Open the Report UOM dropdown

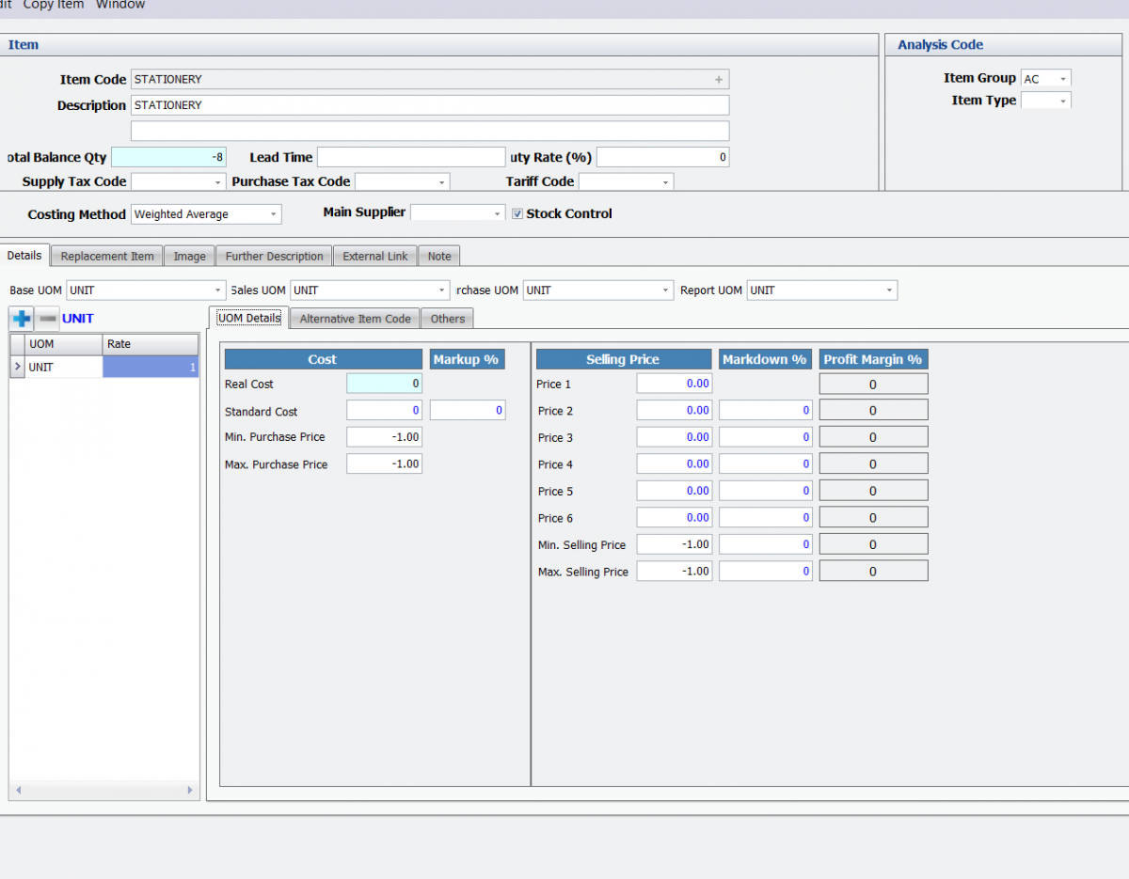[x=888, y=290]
